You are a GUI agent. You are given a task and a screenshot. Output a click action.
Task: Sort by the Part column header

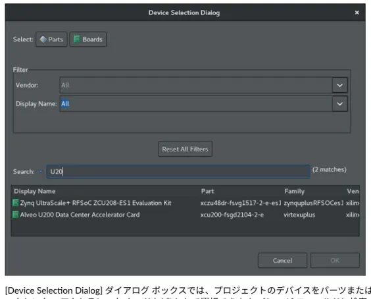pos(207,192)
